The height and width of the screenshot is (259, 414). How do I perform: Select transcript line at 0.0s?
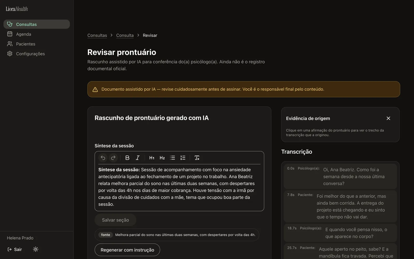pos(340,176)
